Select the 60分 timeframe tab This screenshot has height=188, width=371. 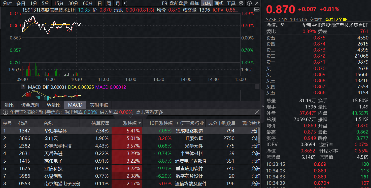(x=88, y=3)
